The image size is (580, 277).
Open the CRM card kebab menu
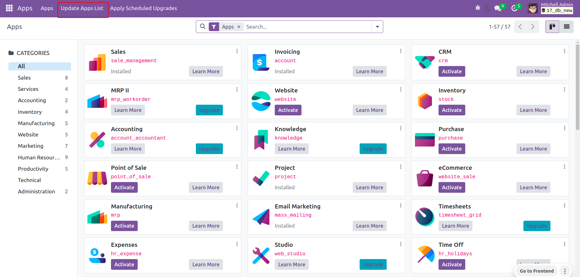tap(565, 51)
